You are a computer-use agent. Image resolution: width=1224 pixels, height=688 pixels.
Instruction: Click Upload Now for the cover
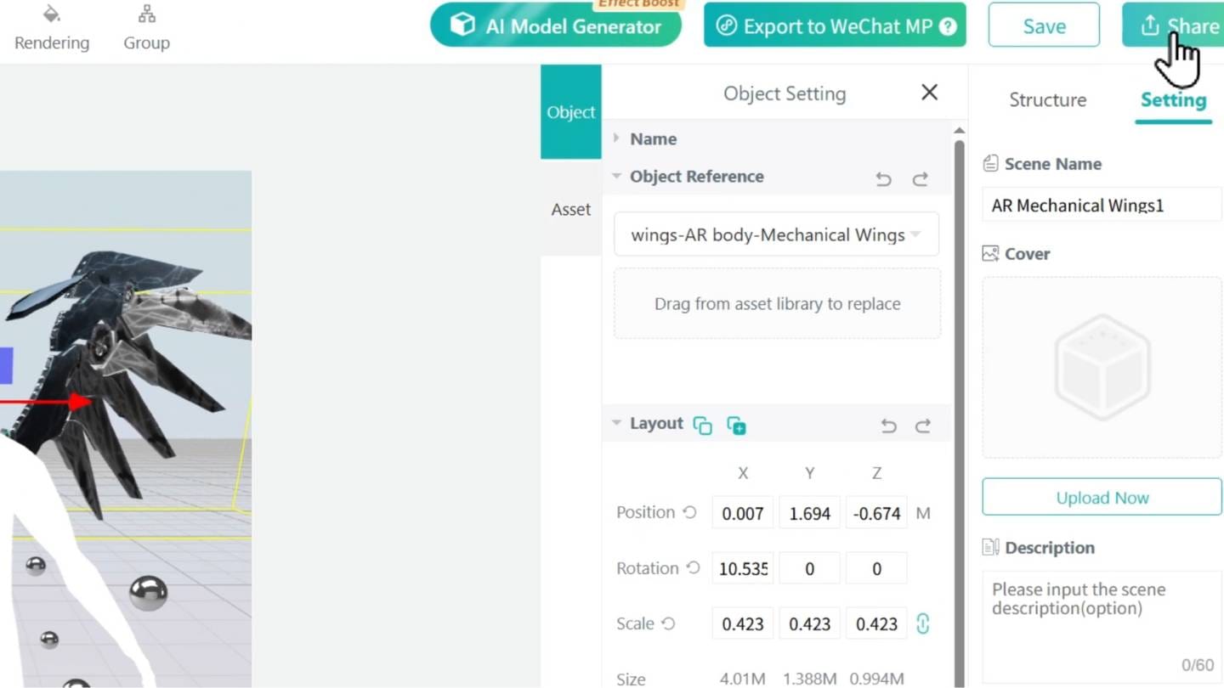[1102, 497]
